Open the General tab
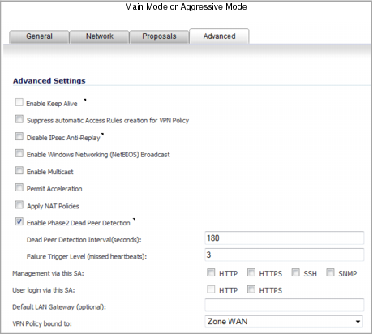Viewport: 373px width, 334px height. click(x=39, y=36)
